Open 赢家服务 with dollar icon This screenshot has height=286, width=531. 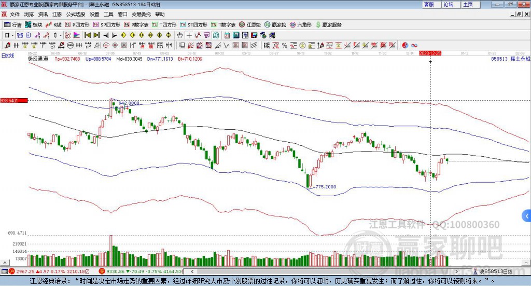(x=328, y=25)
